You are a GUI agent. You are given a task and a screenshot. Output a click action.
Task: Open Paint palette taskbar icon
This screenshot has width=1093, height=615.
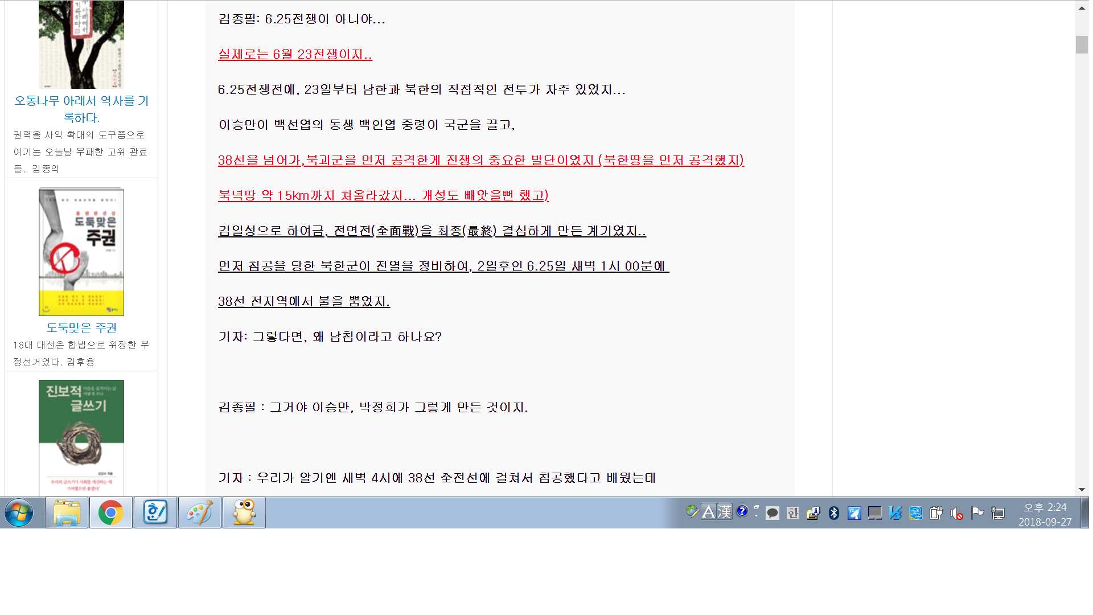pyautogui.click(x=200, y=512)
